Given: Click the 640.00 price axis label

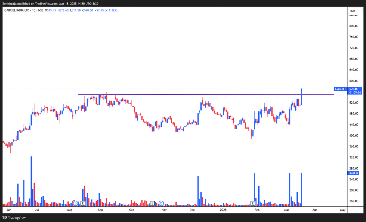Looking at the screenshot, I should [354, 70].
